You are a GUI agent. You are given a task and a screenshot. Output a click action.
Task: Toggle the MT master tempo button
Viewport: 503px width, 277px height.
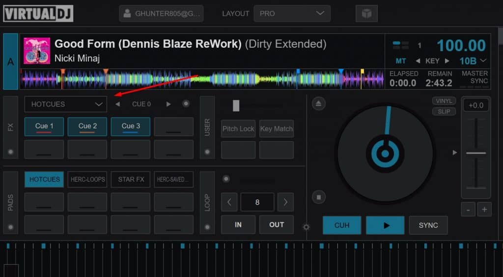click(401, 61)
